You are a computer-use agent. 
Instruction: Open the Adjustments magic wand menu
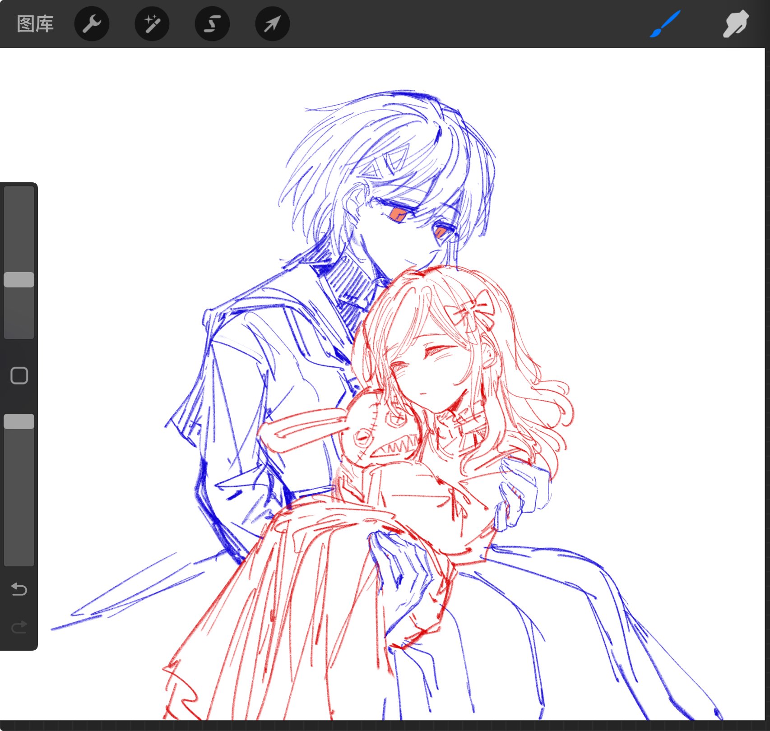[152, 24]
